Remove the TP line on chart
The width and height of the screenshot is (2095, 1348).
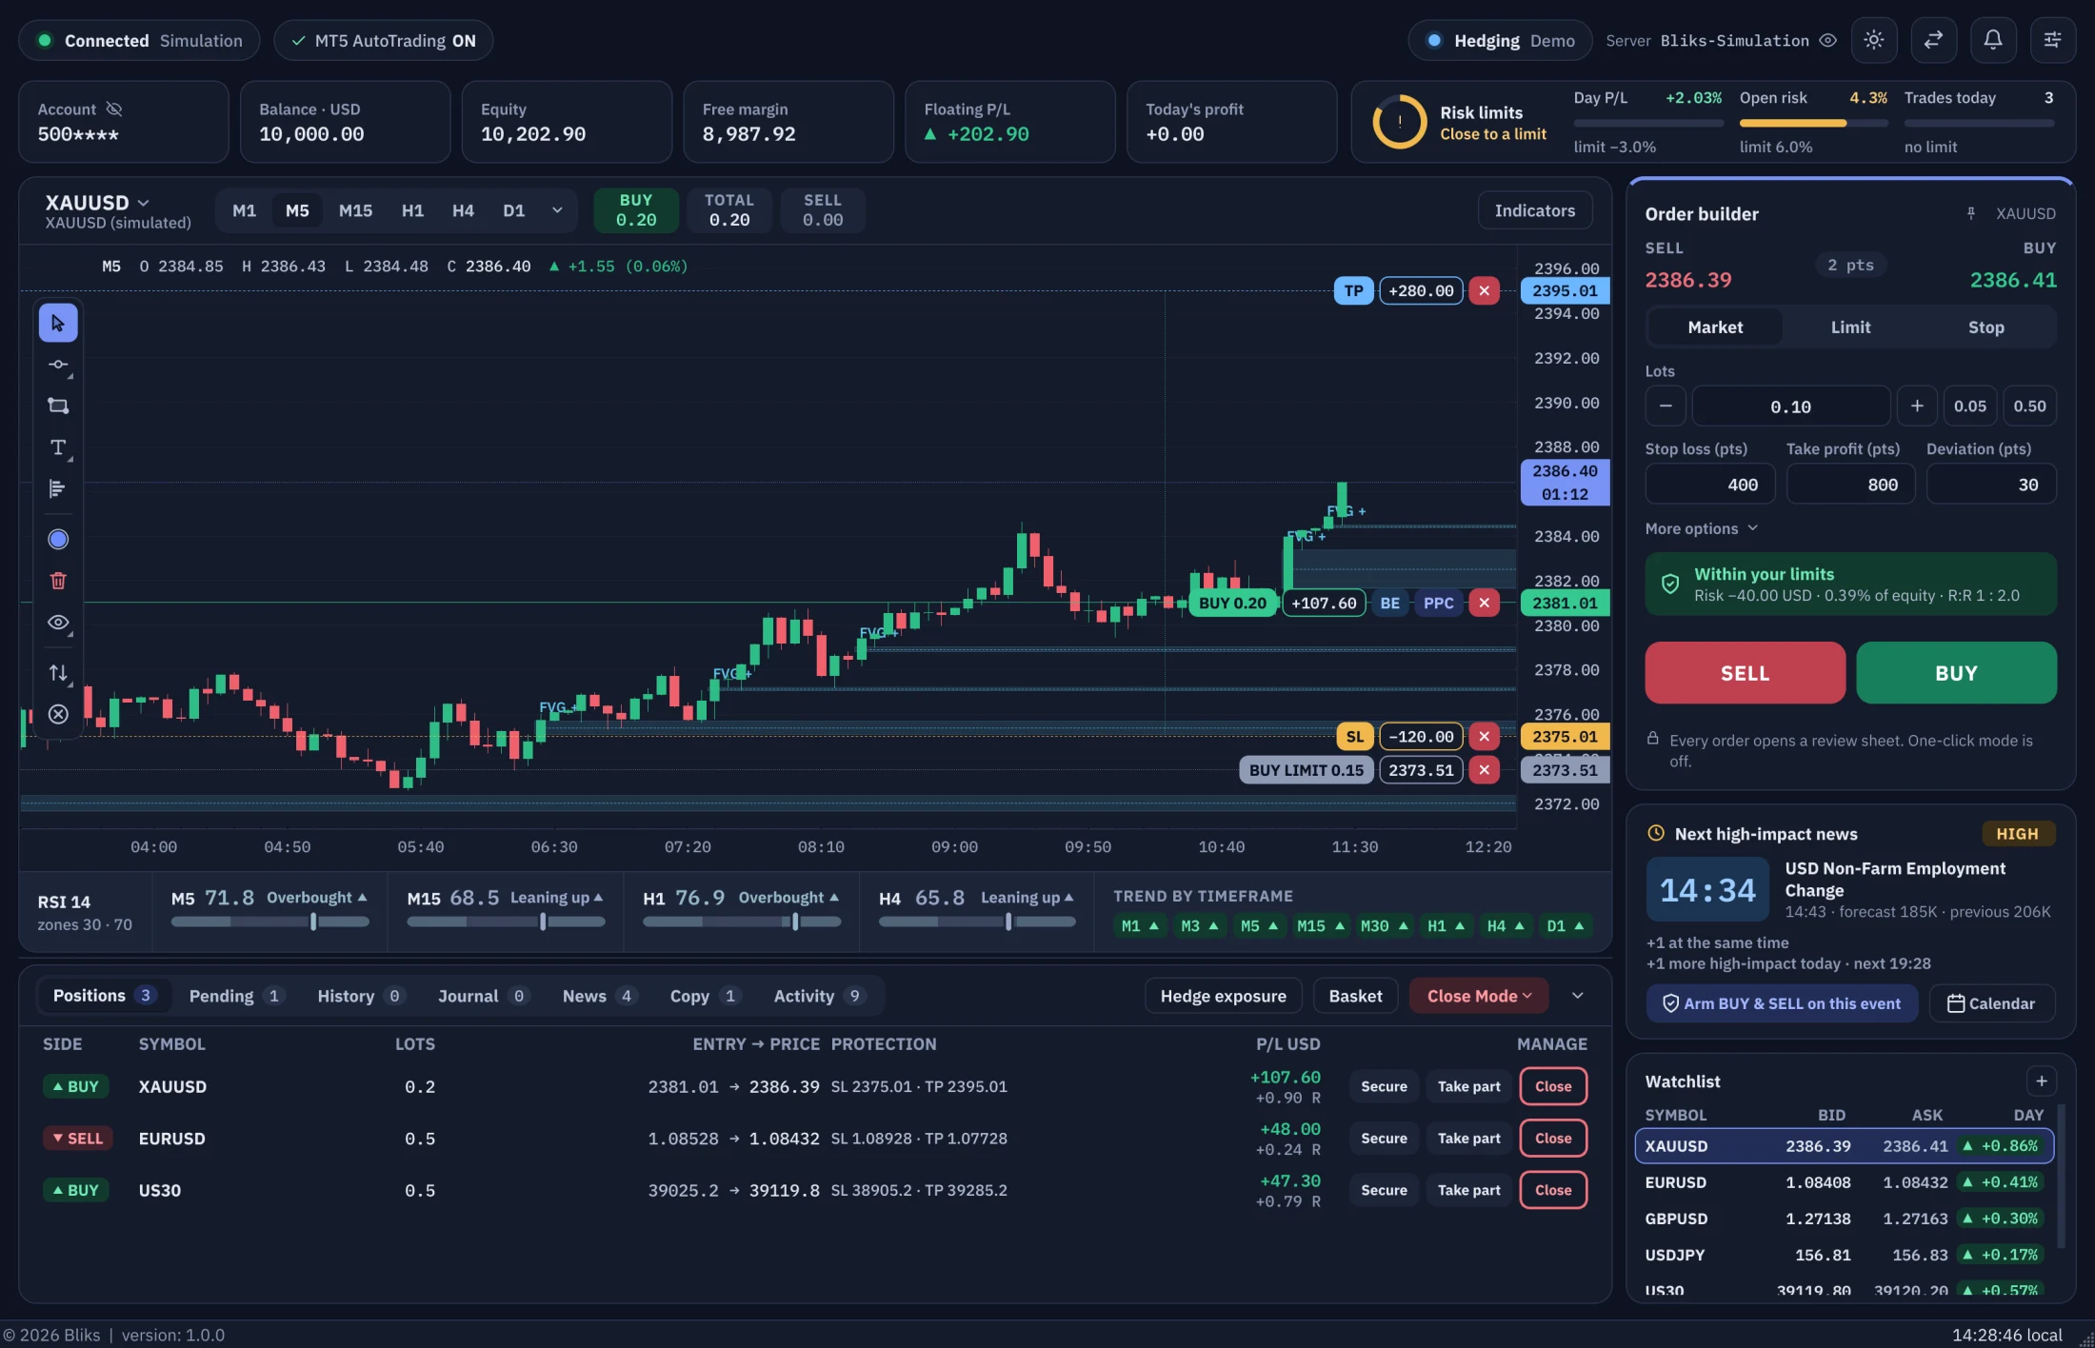pos(1484,291)
